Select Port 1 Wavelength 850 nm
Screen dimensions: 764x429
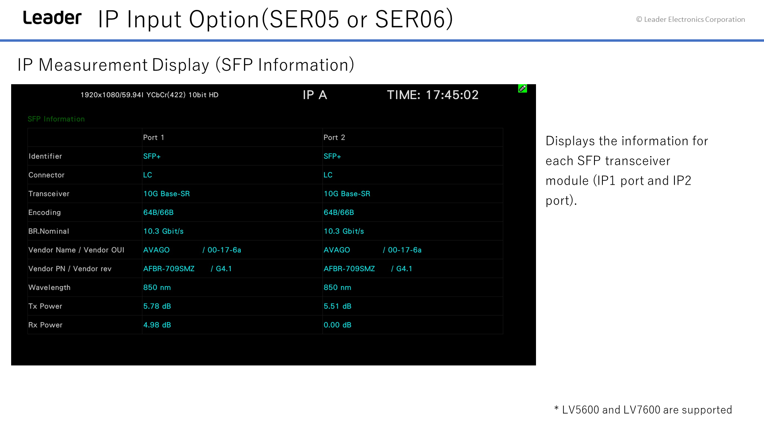157,288
